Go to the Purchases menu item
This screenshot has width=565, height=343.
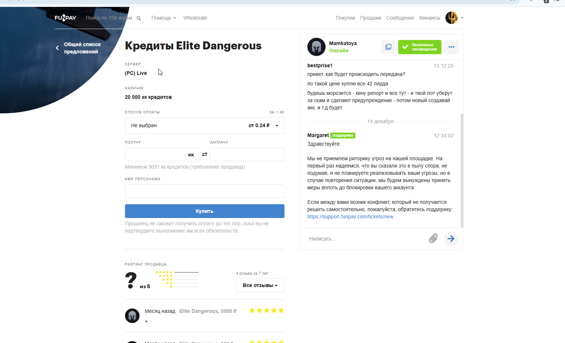[x=345, y=18]
